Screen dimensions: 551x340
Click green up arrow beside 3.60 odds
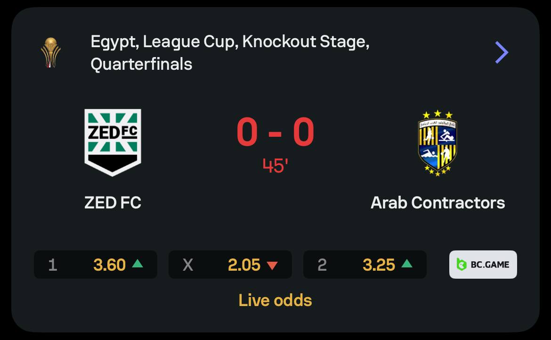[x=138, y=264]
